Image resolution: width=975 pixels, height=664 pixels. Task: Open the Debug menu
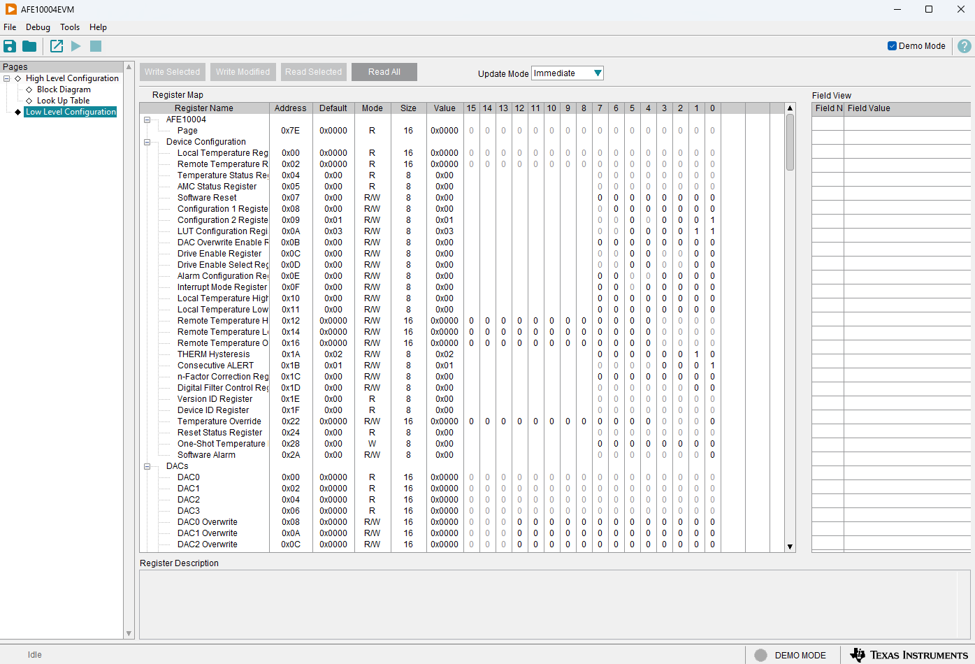click(38, 27)
